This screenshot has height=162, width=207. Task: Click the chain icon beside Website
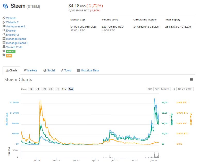4,18
